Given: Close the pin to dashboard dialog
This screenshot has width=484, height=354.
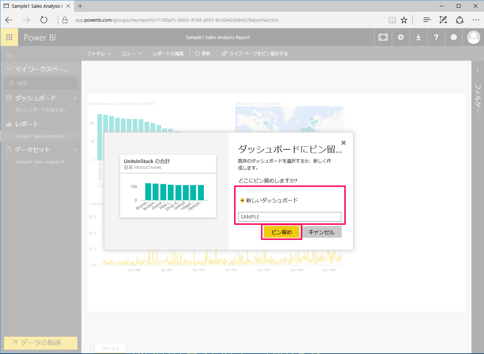Looking at the screenshot, I should [x=344, y=143].
